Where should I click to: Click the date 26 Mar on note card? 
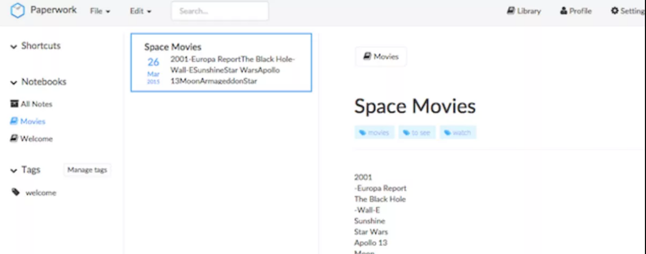pyautogui.click(x=154, y=70)
